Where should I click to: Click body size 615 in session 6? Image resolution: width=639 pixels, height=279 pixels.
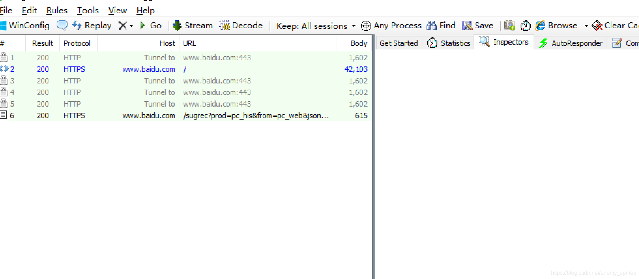[x=361, y=115]
